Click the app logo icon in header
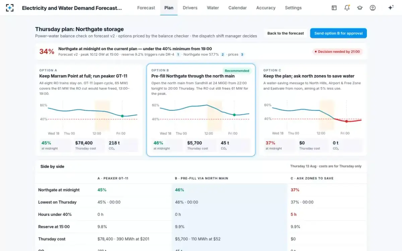Image resolution: width=402 pixels, height=251 pixels. [x=10, y=8]
